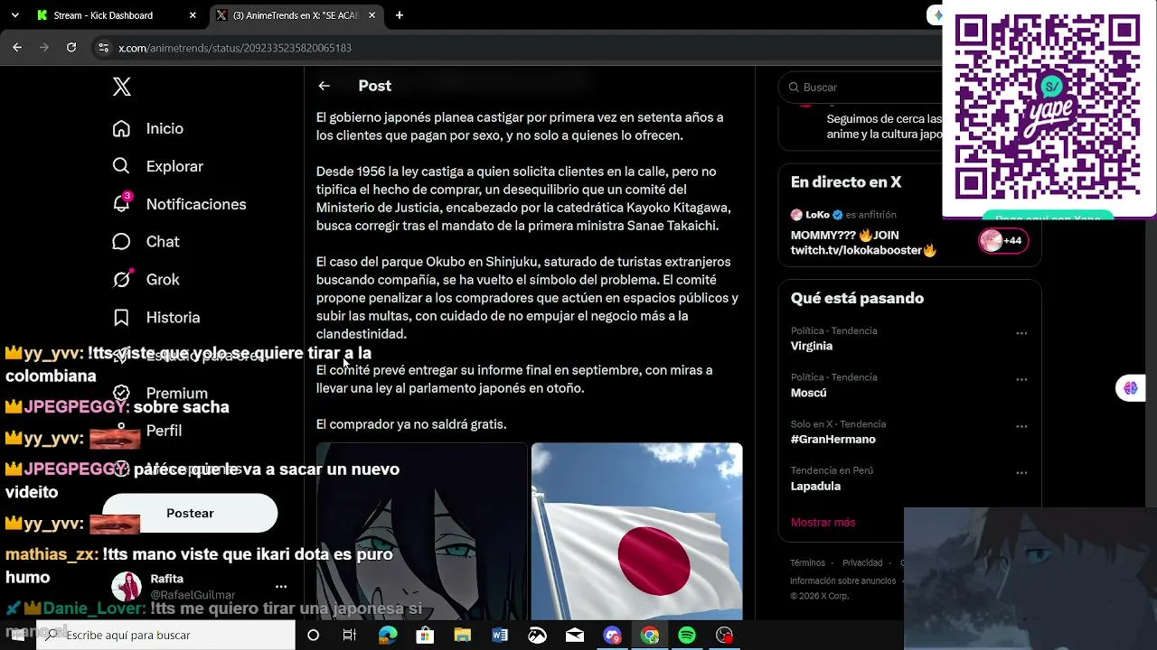Screen dimensions: 1157x650
Task: Close the Stream - Kick Dashboard tab
Action: (193, 15)
